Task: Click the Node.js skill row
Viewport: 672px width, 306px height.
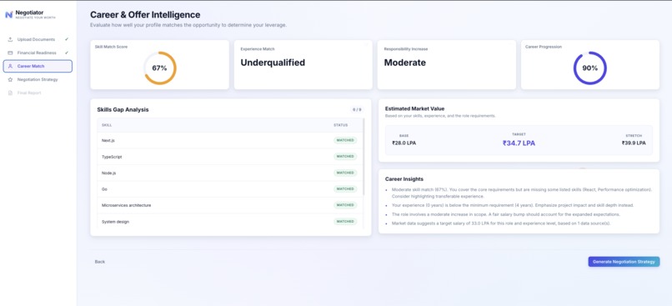Action: 230,173
